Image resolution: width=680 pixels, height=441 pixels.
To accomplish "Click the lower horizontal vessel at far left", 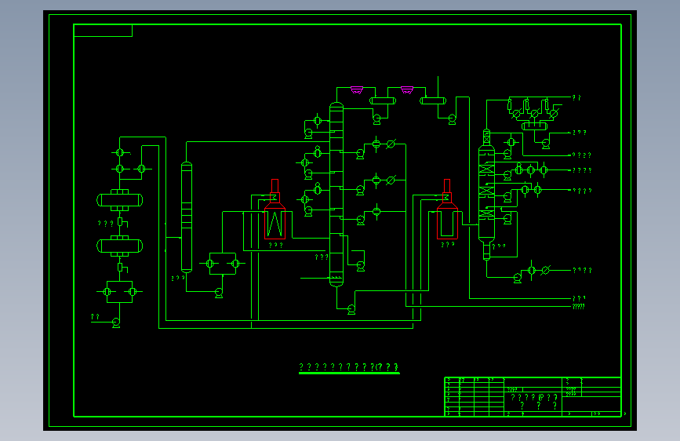I will [120, 246].
